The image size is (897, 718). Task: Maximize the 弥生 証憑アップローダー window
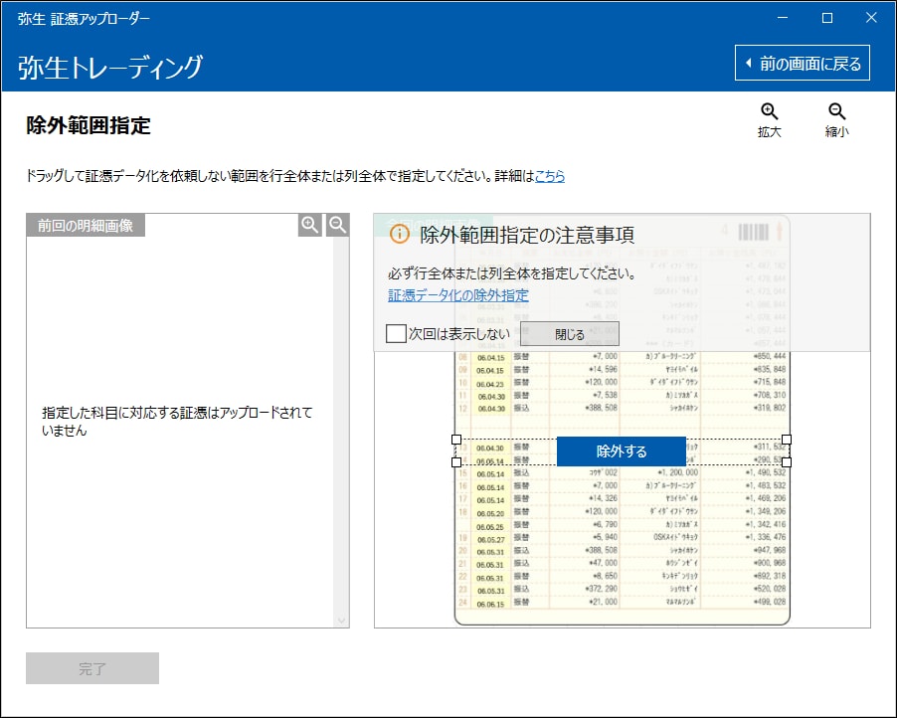827,18
